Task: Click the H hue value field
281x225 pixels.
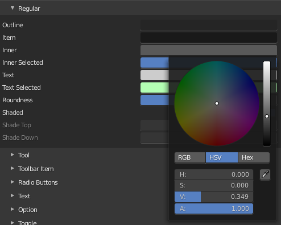Action: tap(214, 174)
